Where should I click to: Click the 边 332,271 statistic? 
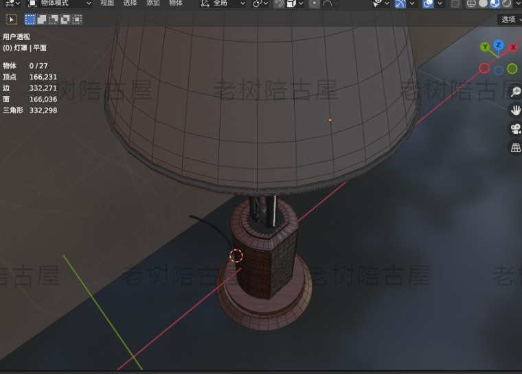(30, 88)
